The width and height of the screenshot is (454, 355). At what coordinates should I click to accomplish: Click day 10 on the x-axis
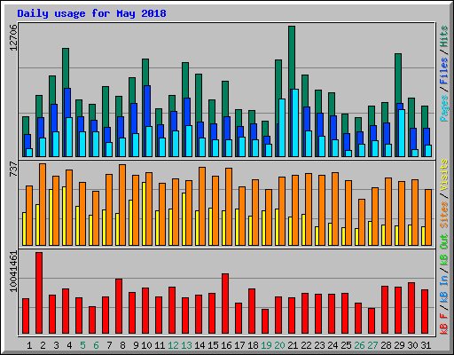tap(146, 345)
